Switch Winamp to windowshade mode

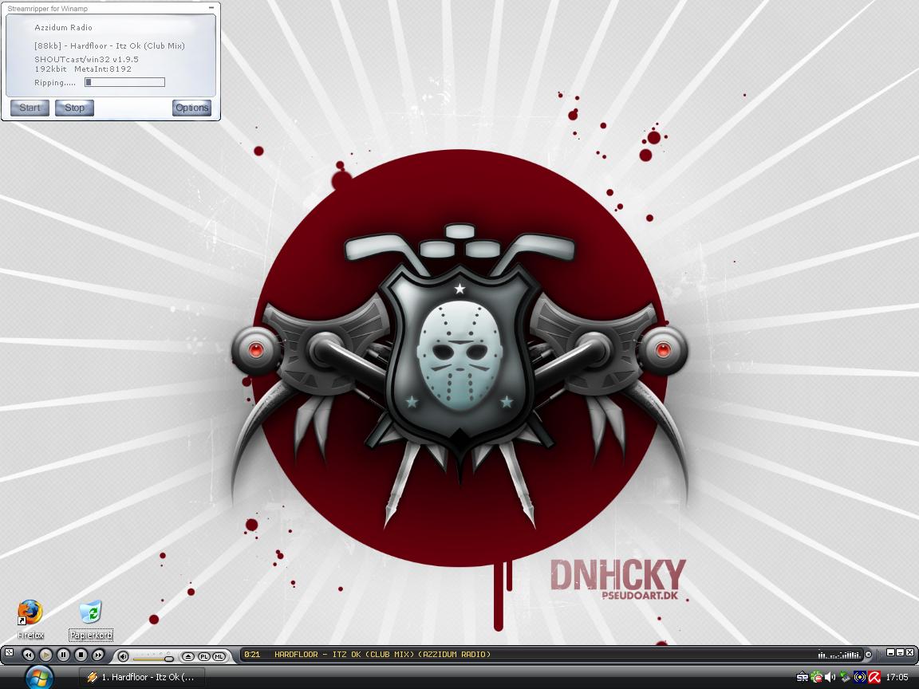900,652
